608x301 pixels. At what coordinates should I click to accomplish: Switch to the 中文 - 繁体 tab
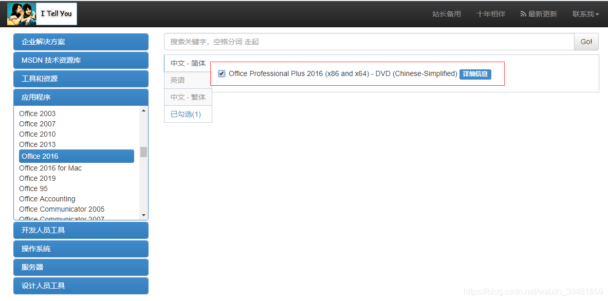pos(188,97)
